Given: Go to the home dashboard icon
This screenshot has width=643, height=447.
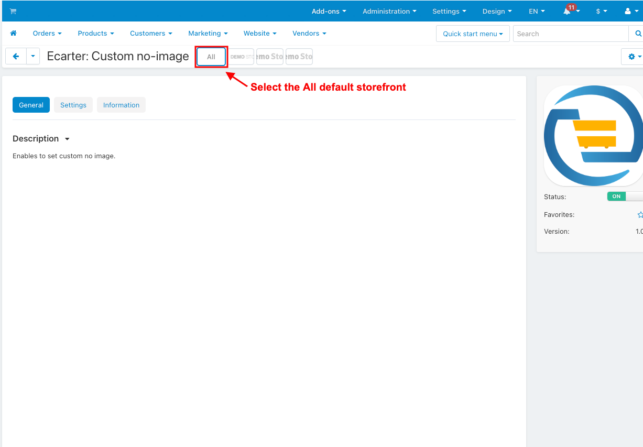Looking at the screenshot, I should (14, 33).
